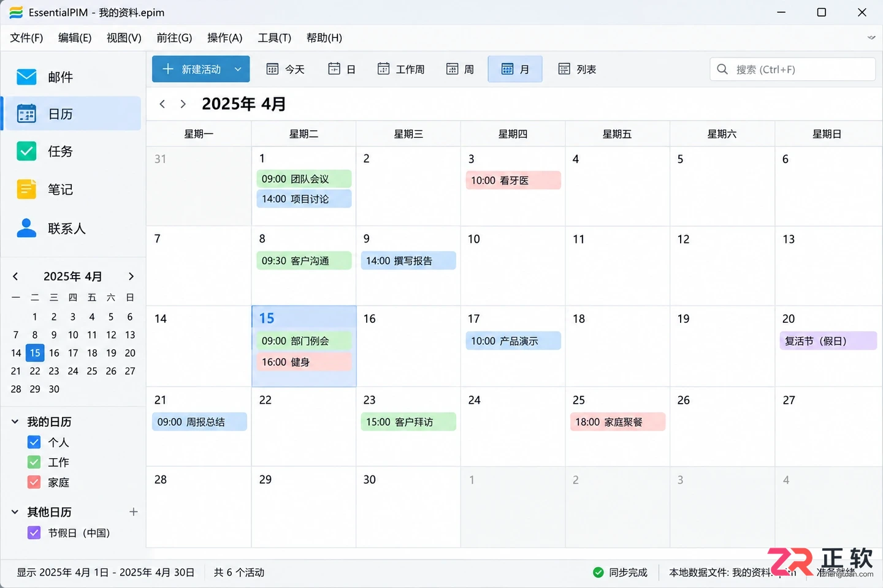This screenshot has height=588, width=883.
Task: Open the 帮助(H) menu
Action: click(324, 38)
